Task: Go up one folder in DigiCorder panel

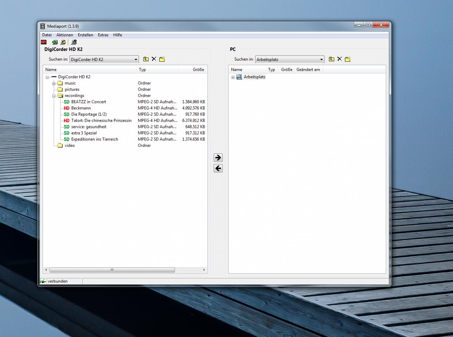Action: tap(146, 59)
